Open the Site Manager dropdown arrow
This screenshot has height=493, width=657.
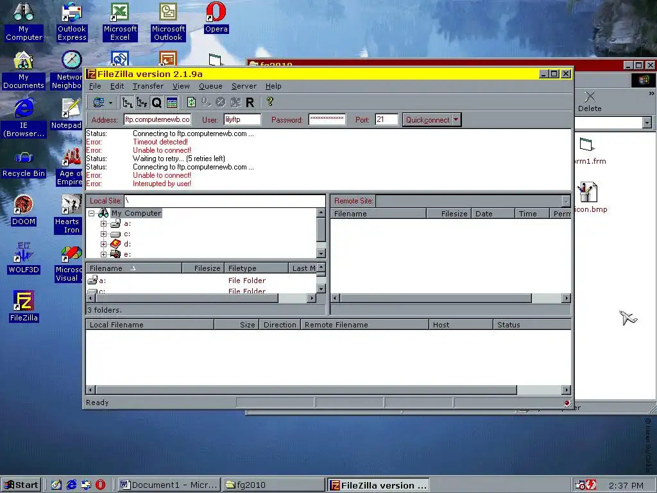[x=110, y=102]
